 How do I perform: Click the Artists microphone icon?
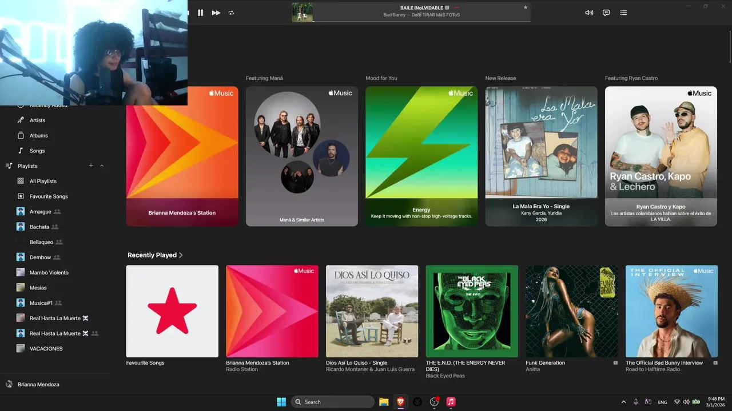(x=21, y=120)
